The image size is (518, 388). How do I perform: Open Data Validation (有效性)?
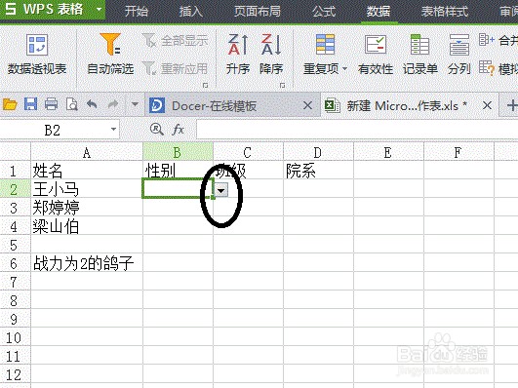click(x=376, y=55)
